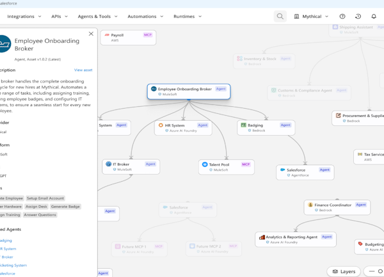Viewport: 384px width, 277px height.
Task: Click the Badging node Bedrock label
Action: click(x=259, y=131)
